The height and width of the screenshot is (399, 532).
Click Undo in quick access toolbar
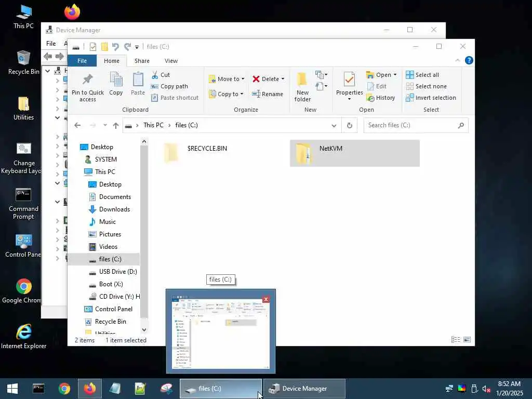(x=115, y=46)
